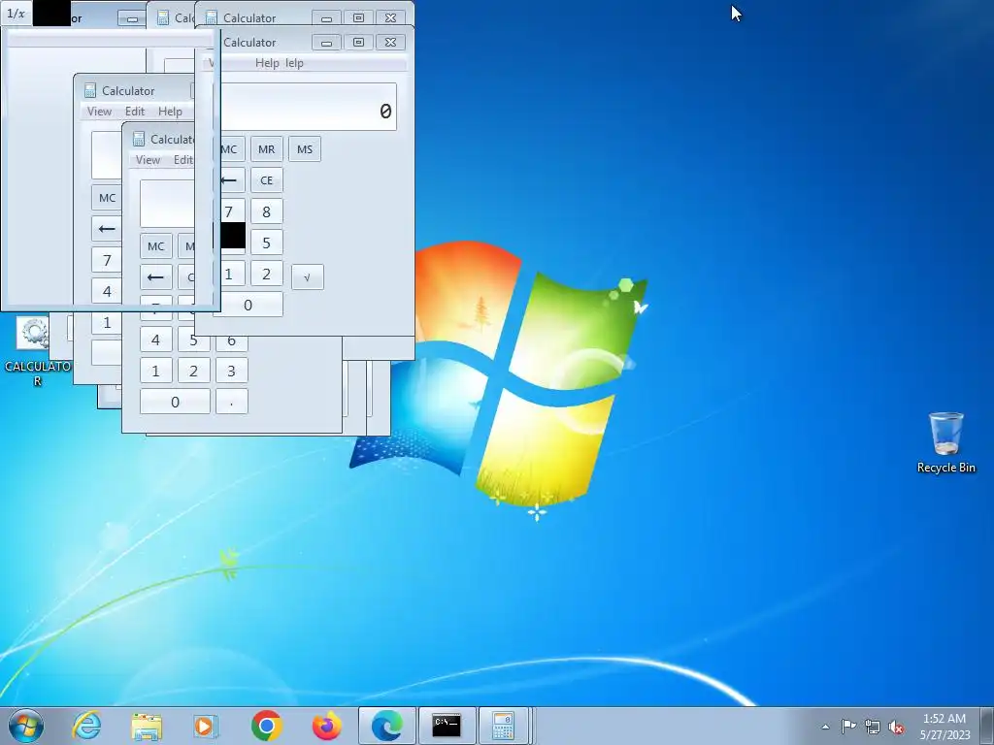Click the muted volume speaker tray icon
This screenshot has width=994, height=745.
[896, 727]
